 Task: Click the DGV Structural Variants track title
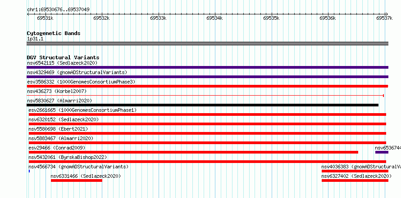click(63, 57)
